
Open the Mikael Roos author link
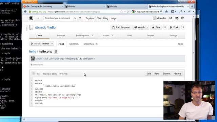click(x=42, y=59)
